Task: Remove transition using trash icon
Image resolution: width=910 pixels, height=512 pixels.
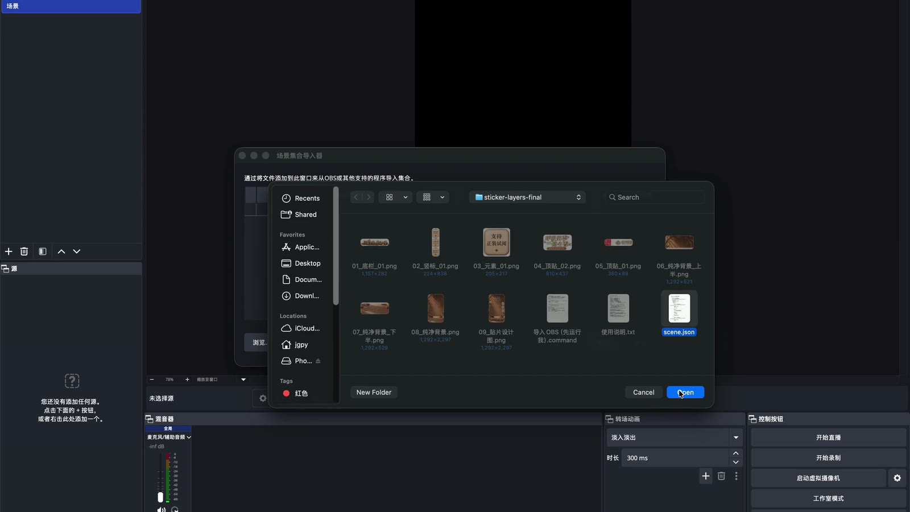Action: [x=721, y=476]
